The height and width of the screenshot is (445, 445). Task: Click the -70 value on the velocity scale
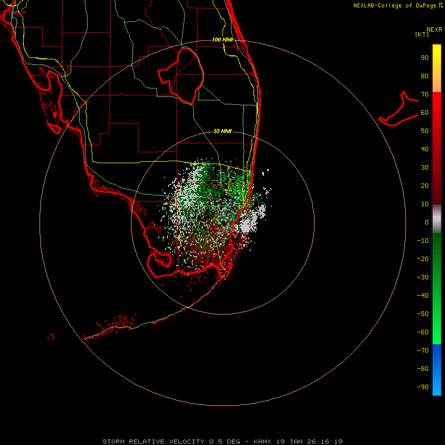pos(423,351)
